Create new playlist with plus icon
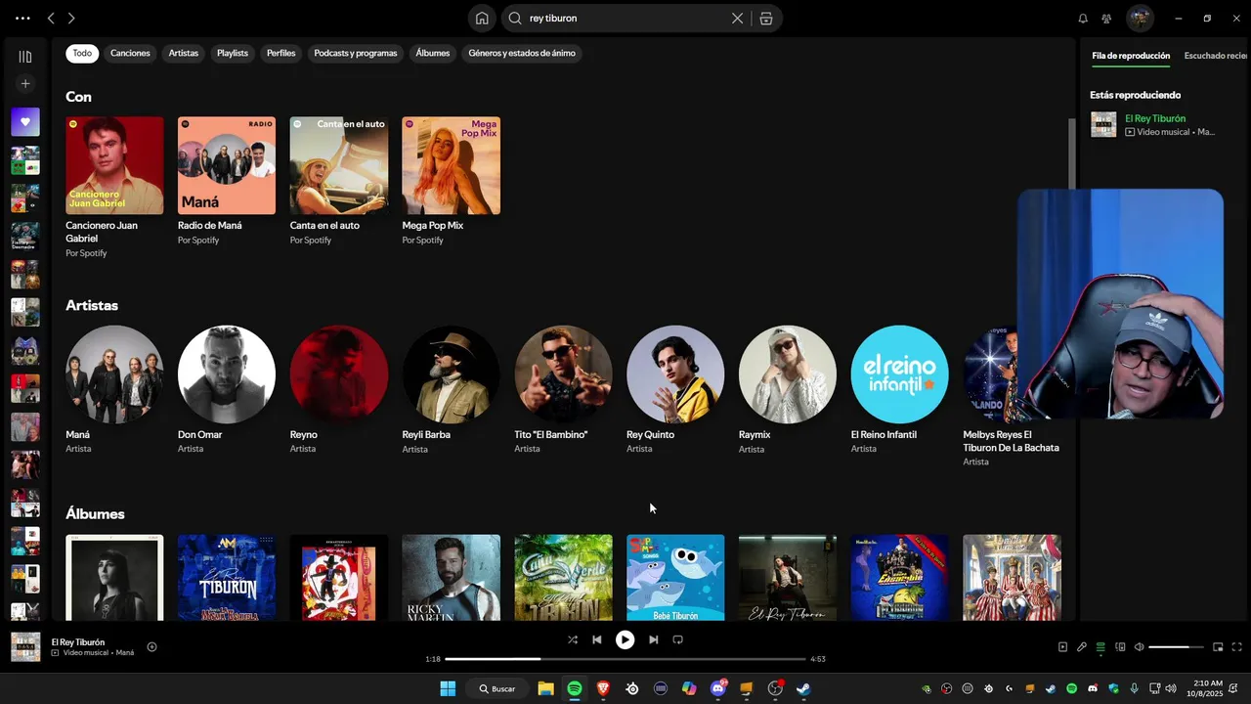This screenshot has width=1251, height=704. pos(25,84)
